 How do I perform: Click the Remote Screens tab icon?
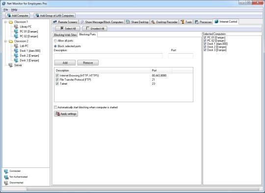[x=55, y=22]
